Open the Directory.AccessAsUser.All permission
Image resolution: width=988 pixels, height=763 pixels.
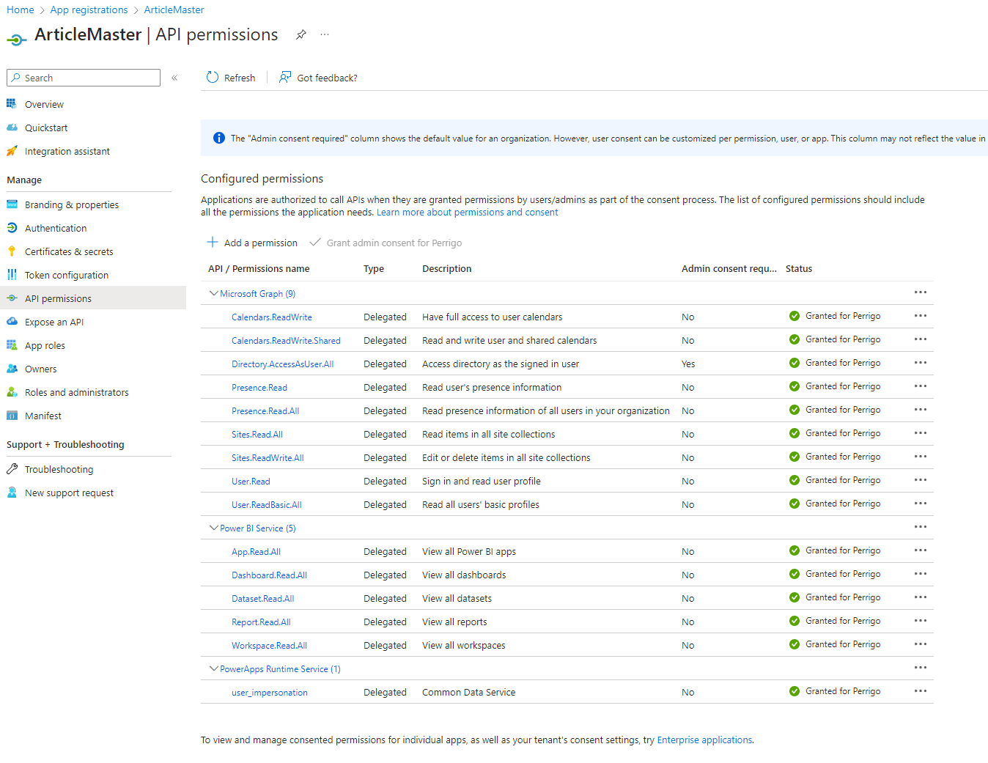click(x=282, y=364)
